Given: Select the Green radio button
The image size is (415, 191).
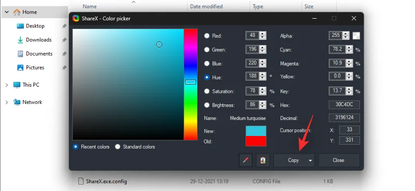Looking at the screenshot, I should pos(207,49).
